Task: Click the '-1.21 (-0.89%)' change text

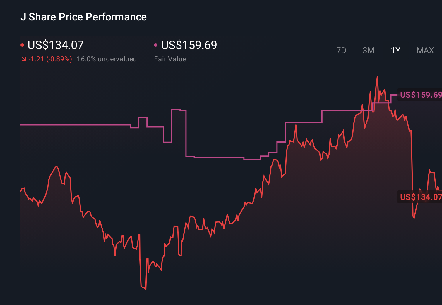Action: click(50, 59)
